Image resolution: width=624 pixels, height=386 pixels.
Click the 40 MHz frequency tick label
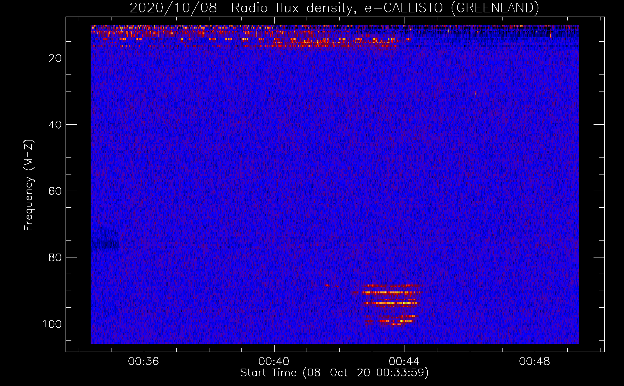[55, 125]
